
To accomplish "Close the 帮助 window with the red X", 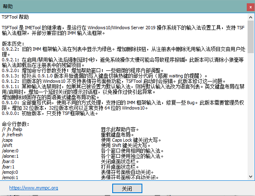I will pos(250,7).
